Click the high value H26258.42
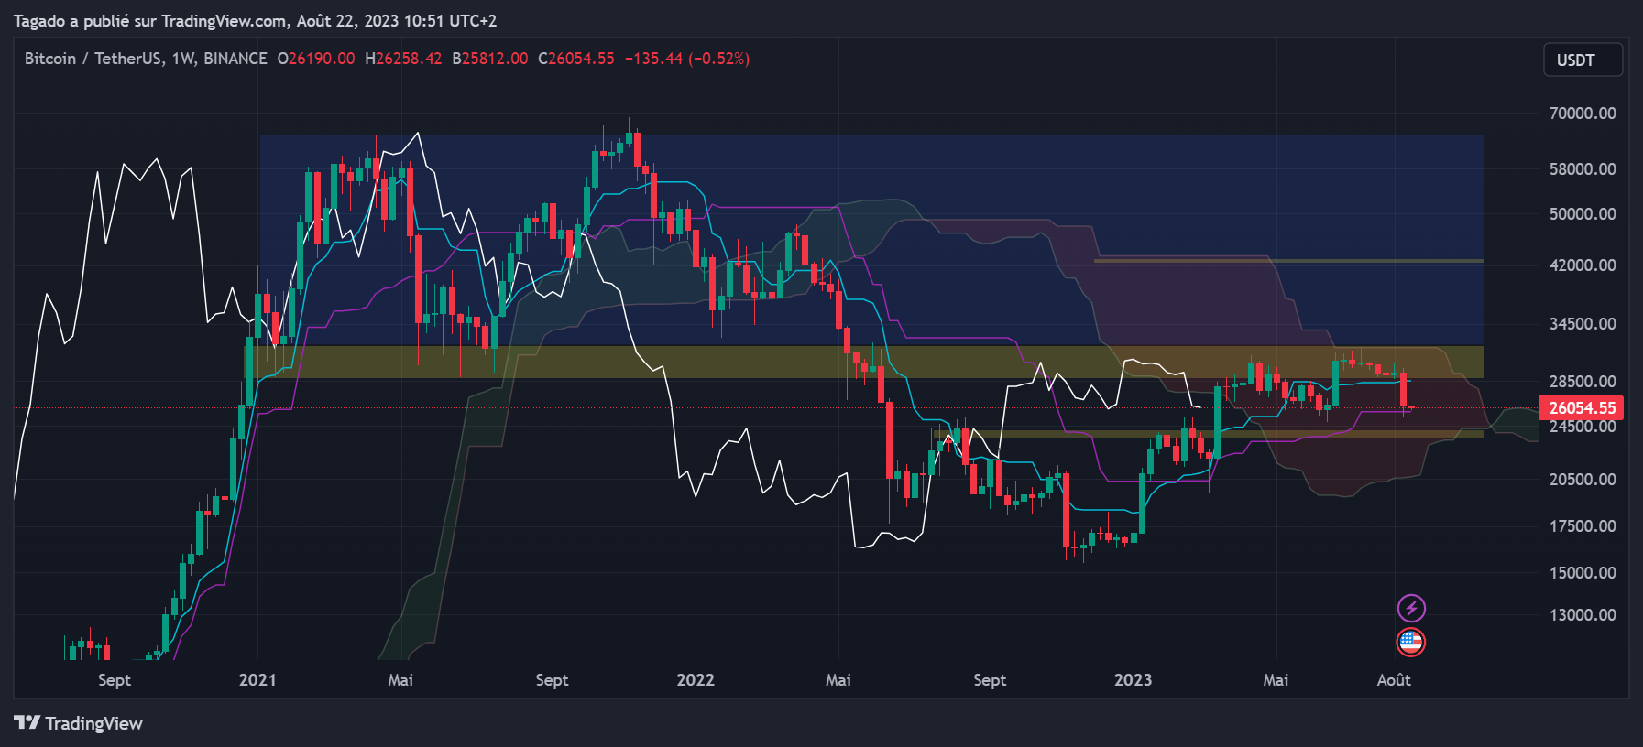The height and width of the screenshot is (747, 1643). (x=403, y=59)
